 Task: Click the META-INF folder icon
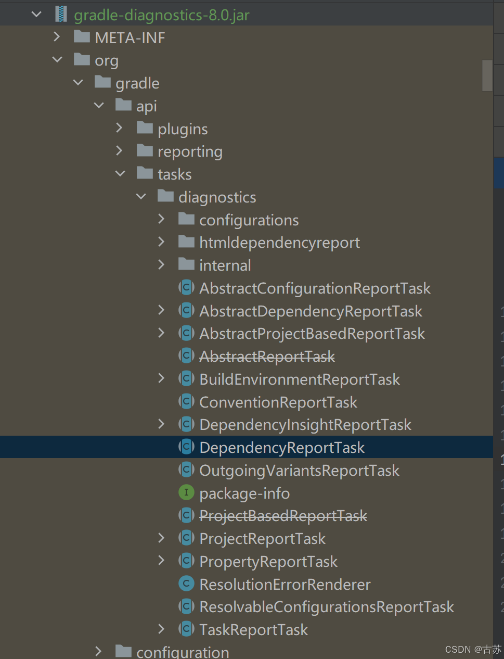pos(82,36)
